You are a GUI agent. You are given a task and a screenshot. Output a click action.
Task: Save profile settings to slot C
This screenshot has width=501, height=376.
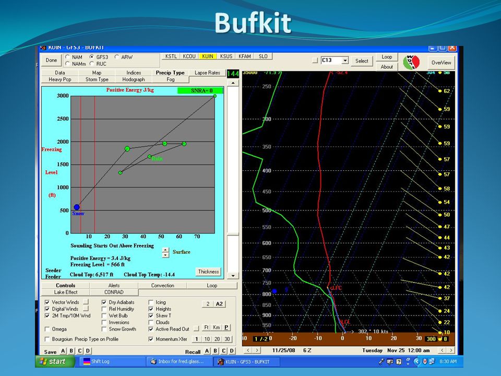pos(80,351)
